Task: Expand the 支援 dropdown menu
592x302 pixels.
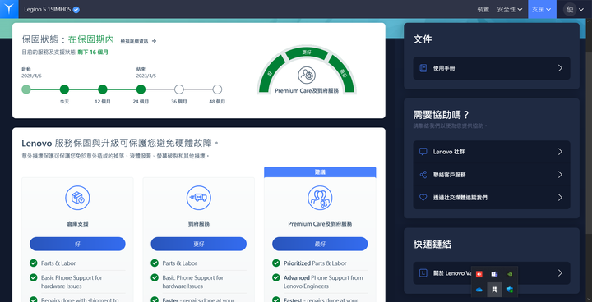Action: (542, 9)
